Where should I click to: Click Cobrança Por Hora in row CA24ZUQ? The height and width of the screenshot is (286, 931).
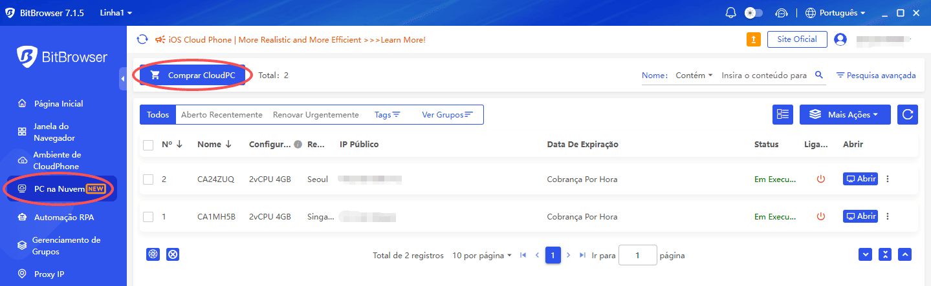[582, 179]
